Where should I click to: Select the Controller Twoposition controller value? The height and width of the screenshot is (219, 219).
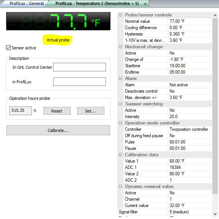click(190, 129)
